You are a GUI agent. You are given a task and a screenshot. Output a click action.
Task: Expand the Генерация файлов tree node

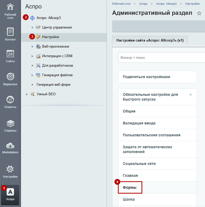tap(32, 75)
